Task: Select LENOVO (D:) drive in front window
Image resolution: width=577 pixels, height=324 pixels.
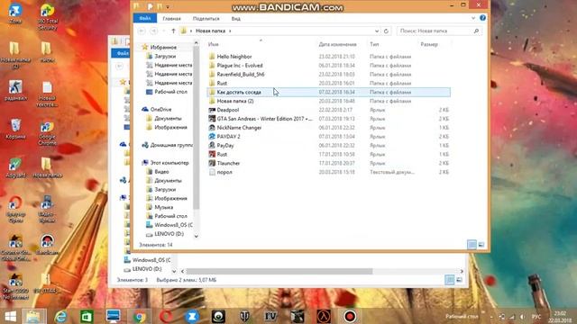Action: point(169,234)
